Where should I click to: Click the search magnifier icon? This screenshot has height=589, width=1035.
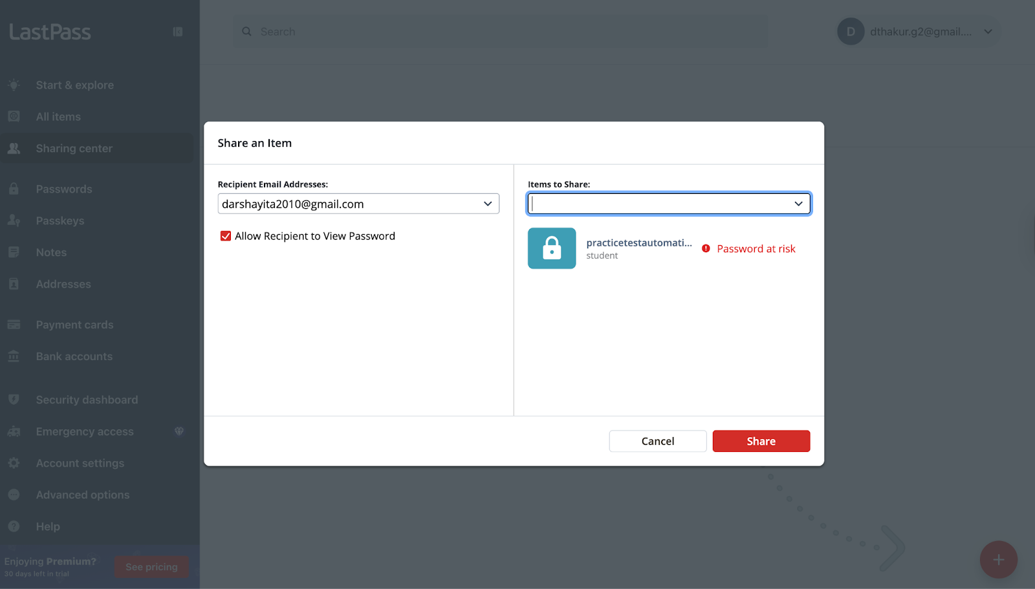[246, 32]
